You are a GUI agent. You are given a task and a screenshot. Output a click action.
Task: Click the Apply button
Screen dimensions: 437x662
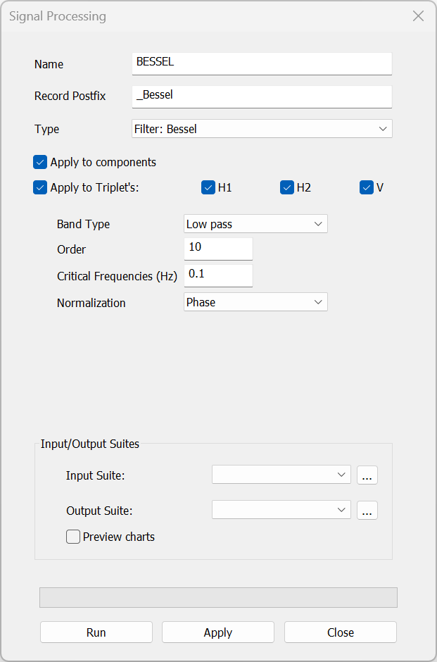tap(218, 632)
